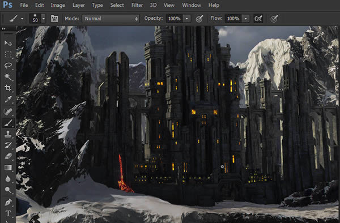Select the Eyedropper tool
Screen dimensions: 340x223
pos(8,100)
